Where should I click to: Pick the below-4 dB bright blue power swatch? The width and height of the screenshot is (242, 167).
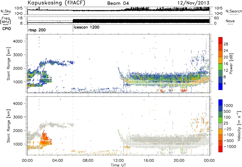[x=221, y=87]
